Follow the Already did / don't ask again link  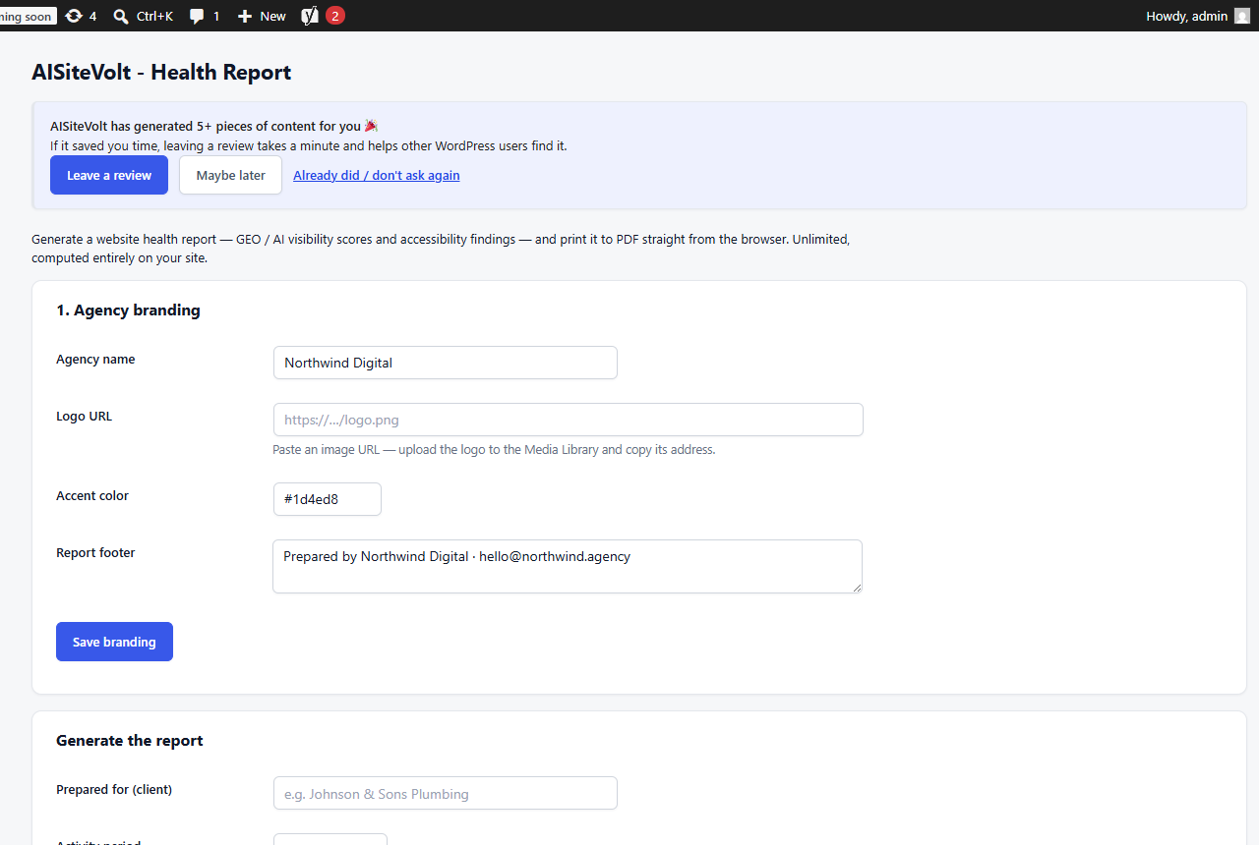[377, 175]
